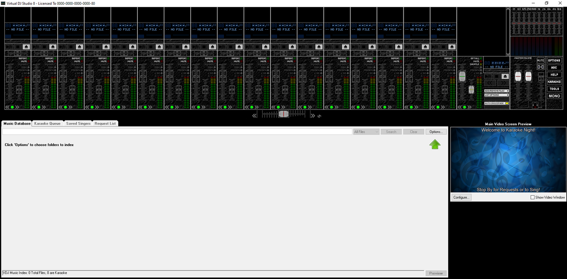
Task: Click the left master volume fader
Action: [518, 76]
